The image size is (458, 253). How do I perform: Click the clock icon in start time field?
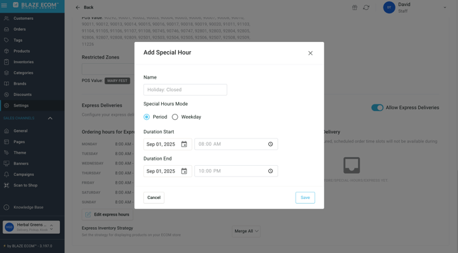270,144
